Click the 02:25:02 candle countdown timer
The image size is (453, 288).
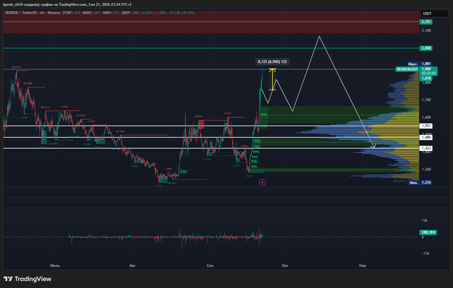pos(429,73)
